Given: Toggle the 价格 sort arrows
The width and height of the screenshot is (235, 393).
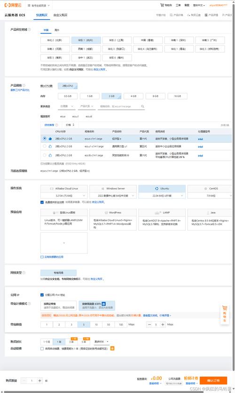Looking at the screenshot, I should [73, 125].
